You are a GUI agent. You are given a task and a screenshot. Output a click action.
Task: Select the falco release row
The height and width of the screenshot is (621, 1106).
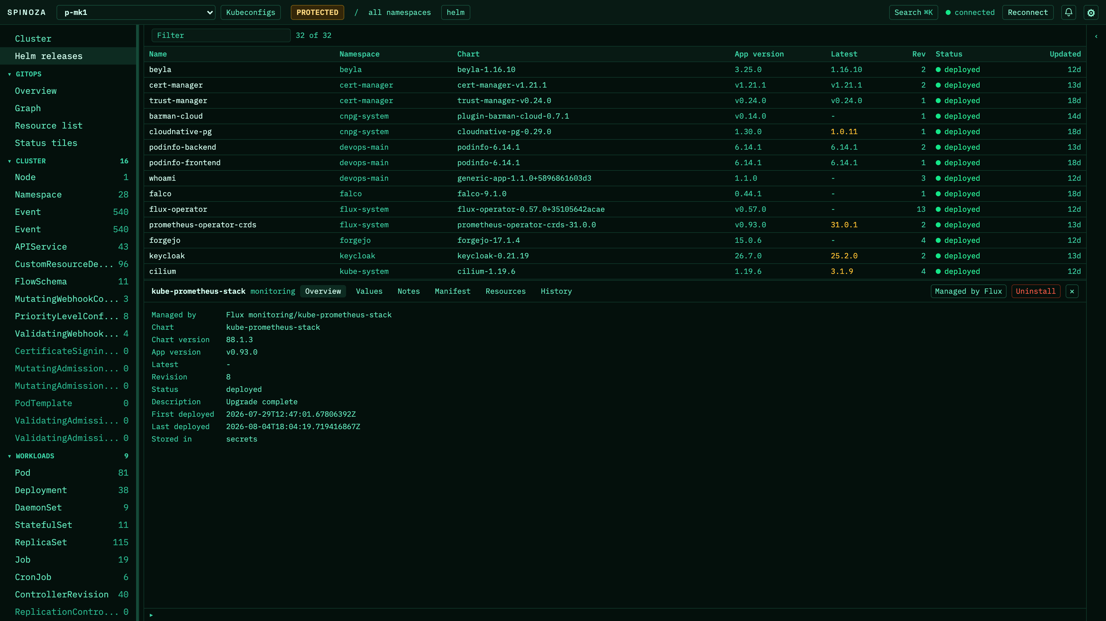[x=615, y=194]
